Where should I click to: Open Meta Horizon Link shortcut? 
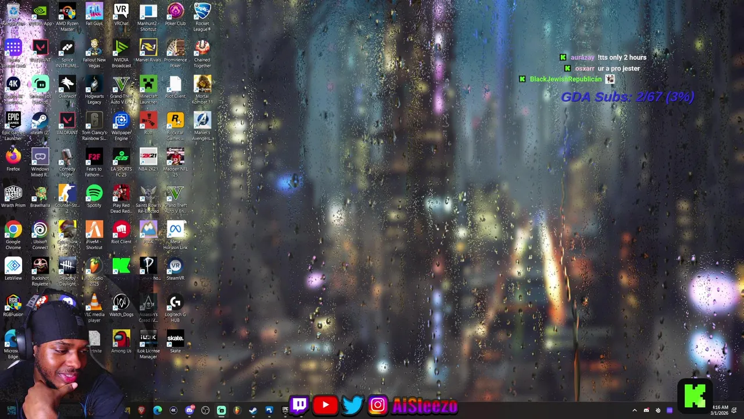[x=175, y=235]
